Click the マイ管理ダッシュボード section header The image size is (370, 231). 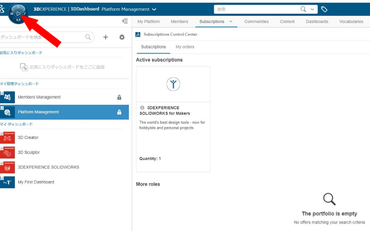tap(19, 84)
